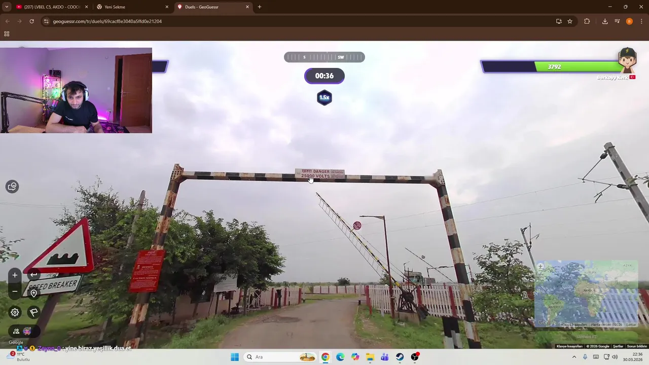
Task: Select the Duels - GeoGuessr tab
Action: coord(213,7)
